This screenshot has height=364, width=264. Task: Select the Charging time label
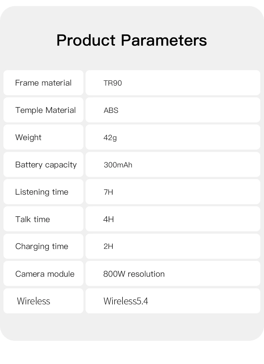[42, 246]
